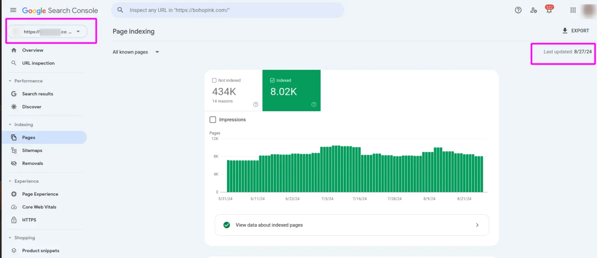Click the URL inspection magnifier icon
This screenshot has width=597, height=258.
pyautogui.click(x=14, y=63)
